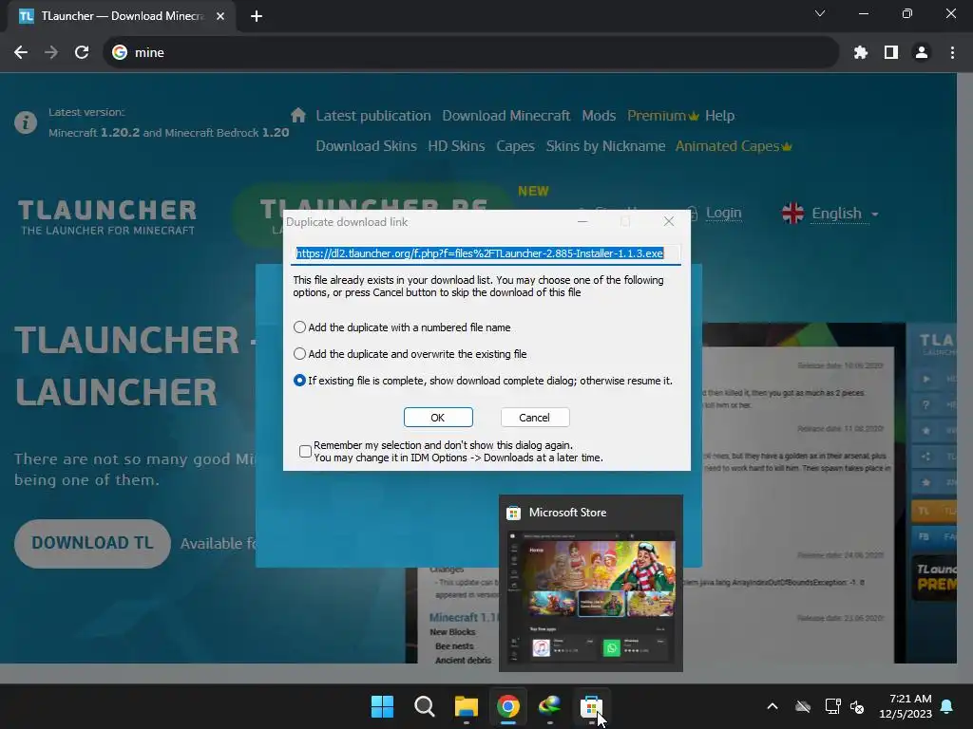The image size is (973, 729).
Task: Show hidden system tray icons
Action: (773, 706)
